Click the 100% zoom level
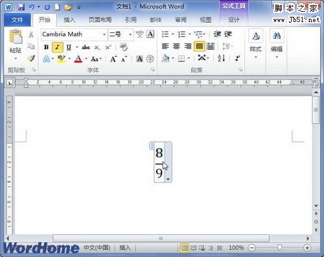The height and width of the screenshot is (257, 324). (x=236, y=247)
